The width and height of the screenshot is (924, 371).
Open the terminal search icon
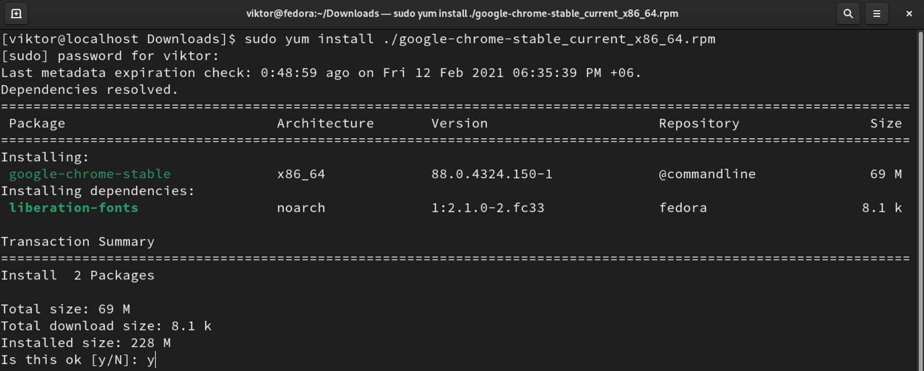[x=848, y=14]
